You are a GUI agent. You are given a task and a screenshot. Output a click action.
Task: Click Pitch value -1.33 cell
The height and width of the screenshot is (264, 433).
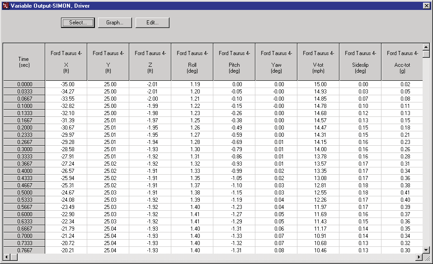coord(234,236)
